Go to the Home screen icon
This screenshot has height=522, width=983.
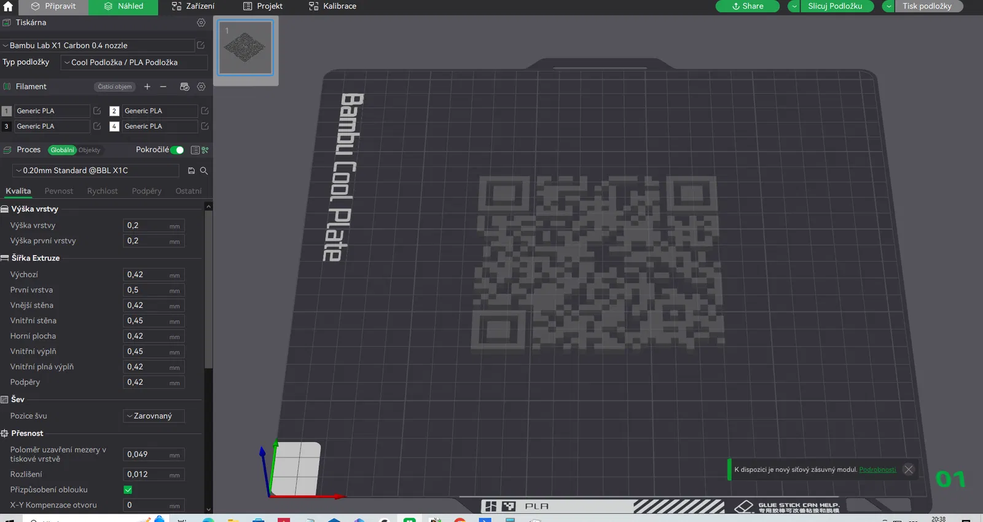click(x=8, y=7)
